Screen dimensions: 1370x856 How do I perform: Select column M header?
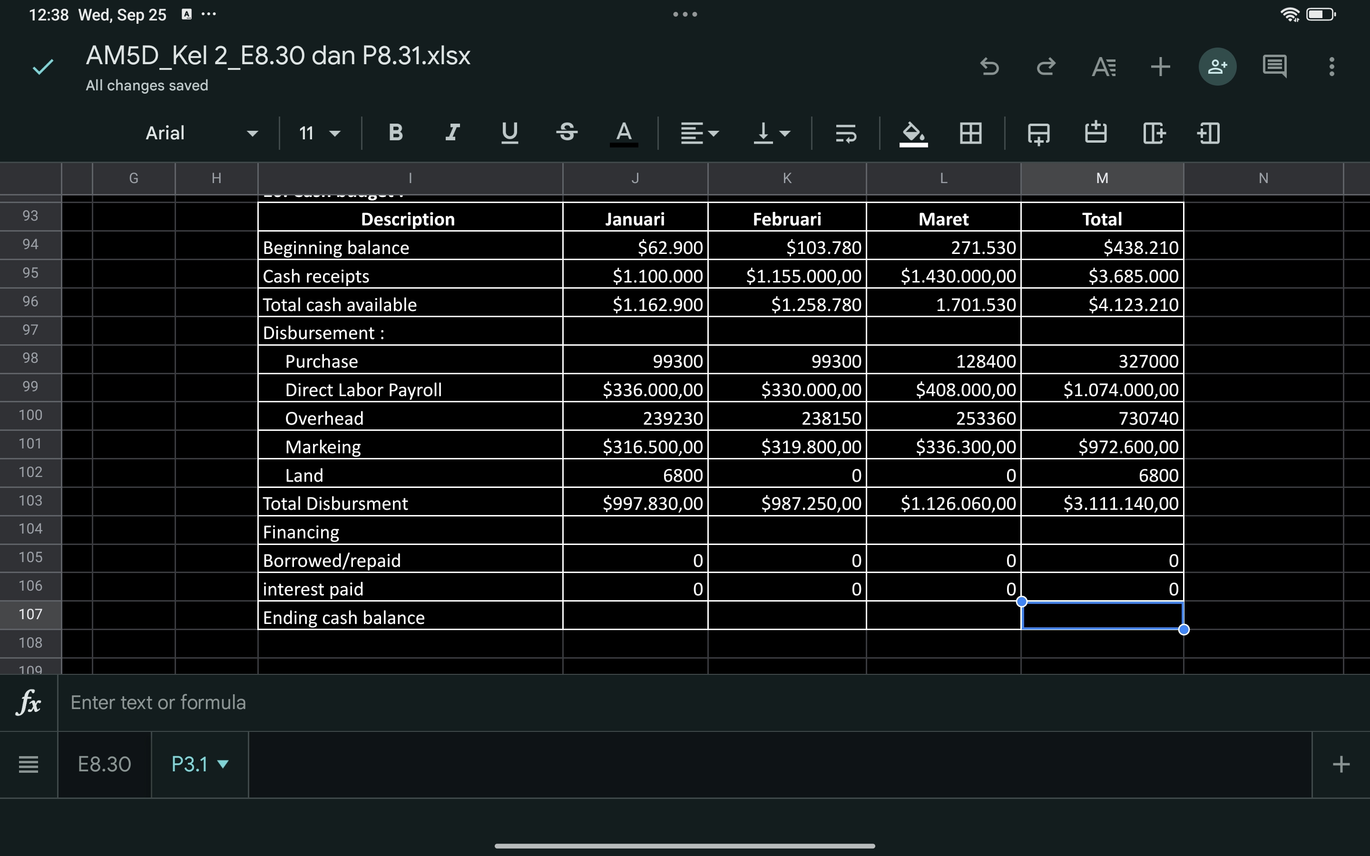(1102, 178)
